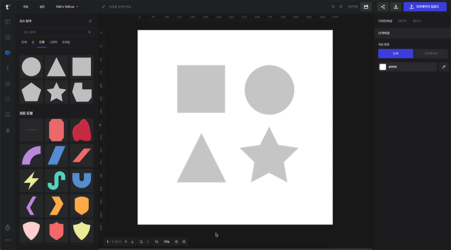Click the white background color swatch
The height and width of the screenshot is (250, 451).
coord(383,67)
